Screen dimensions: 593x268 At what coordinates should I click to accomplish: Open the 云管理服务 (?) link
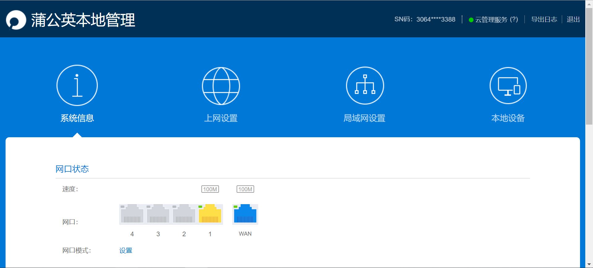(x=496, y=19)
